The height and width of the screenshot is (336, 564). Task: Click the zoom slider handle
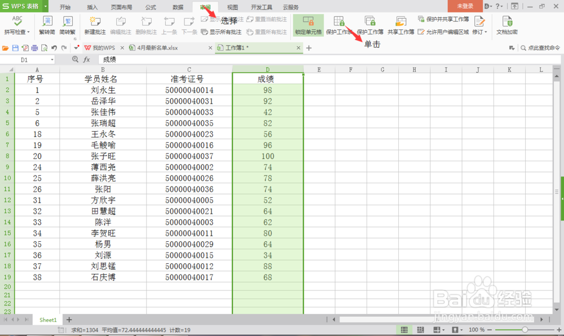coord(525,330)
